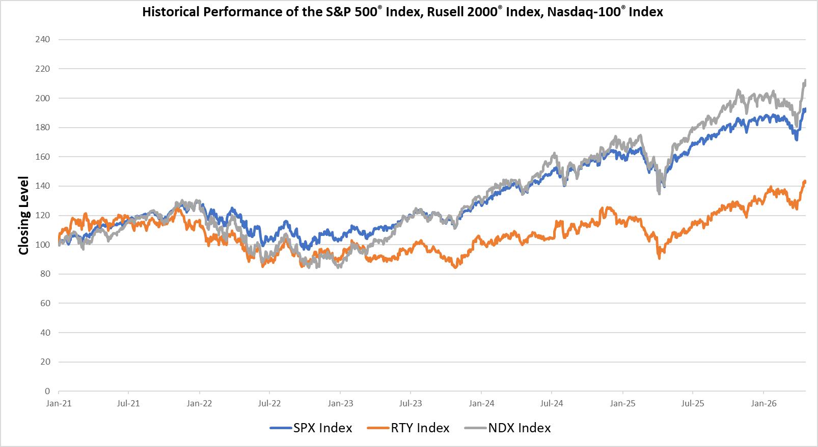Click the 60 y-axis tick label
Viewport: 818px width, 447px height.
45,303
